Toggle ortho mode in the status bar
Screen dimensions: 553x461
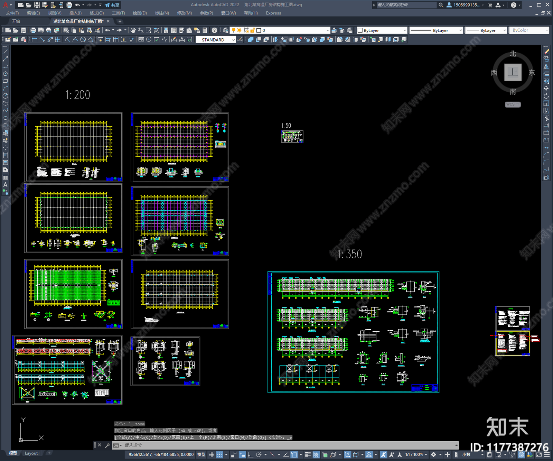(250, 454)
